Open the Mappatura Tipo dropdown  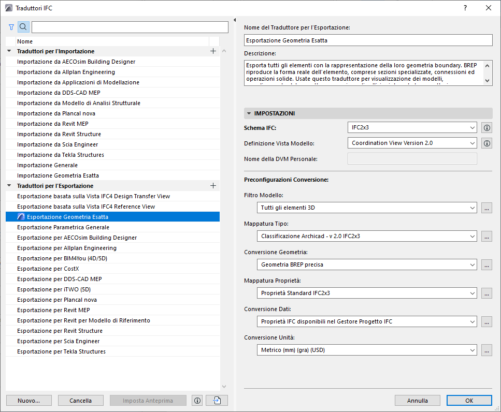[367, 236]
